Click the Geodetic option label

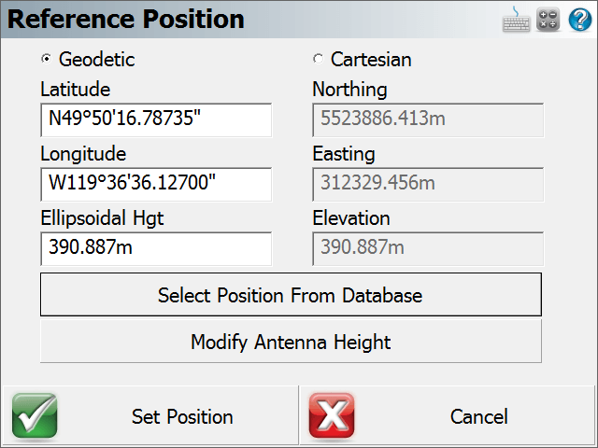96,60
